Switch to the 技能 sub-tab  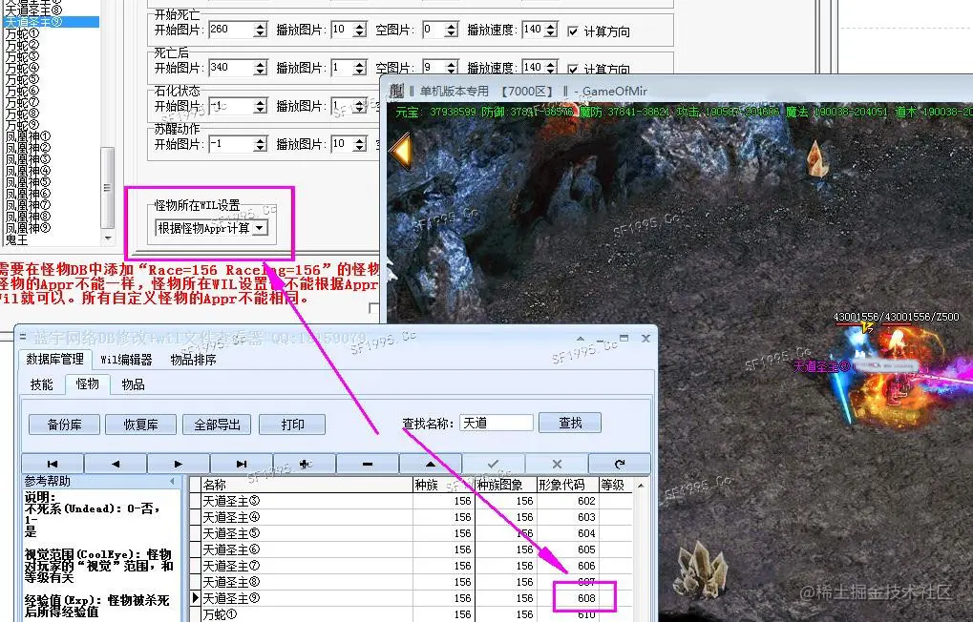tap(42, 384)
